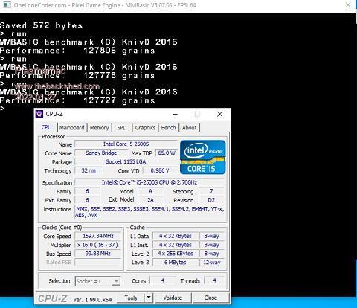Click the Validate button
Viewport: 357px width, 308px height.
(x=173, y=298)
